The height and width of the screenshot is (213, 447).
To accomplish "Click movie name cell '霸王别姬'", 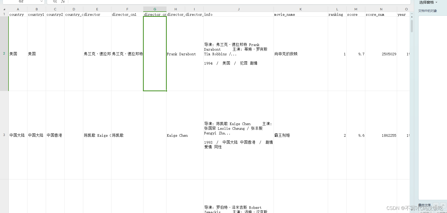I will point(301,135).
